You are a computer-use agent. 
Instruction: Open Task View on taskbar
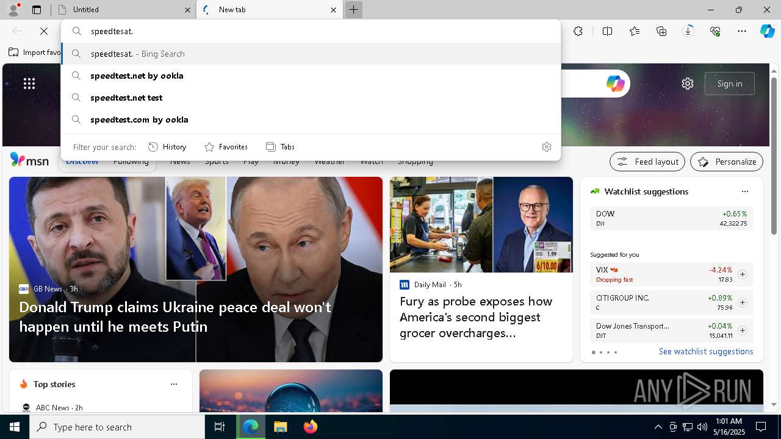tap(220, 427)
